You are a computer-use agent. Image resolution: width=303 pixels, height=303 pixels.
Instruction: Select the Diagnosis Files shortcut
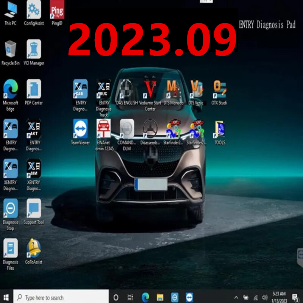[11, 254]
